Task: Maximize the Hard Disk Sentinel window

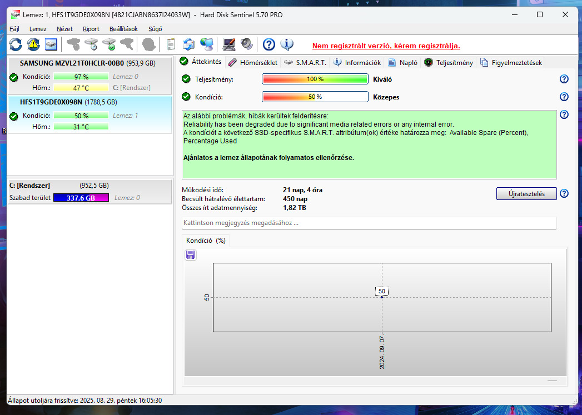Action: [x=540, y=14]
